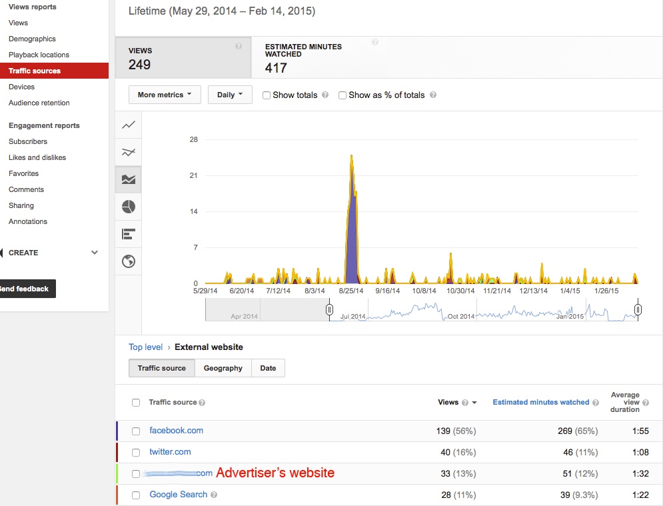The image size is (663, 506).
Task: Select the Date tab
Action: [267, 367]
